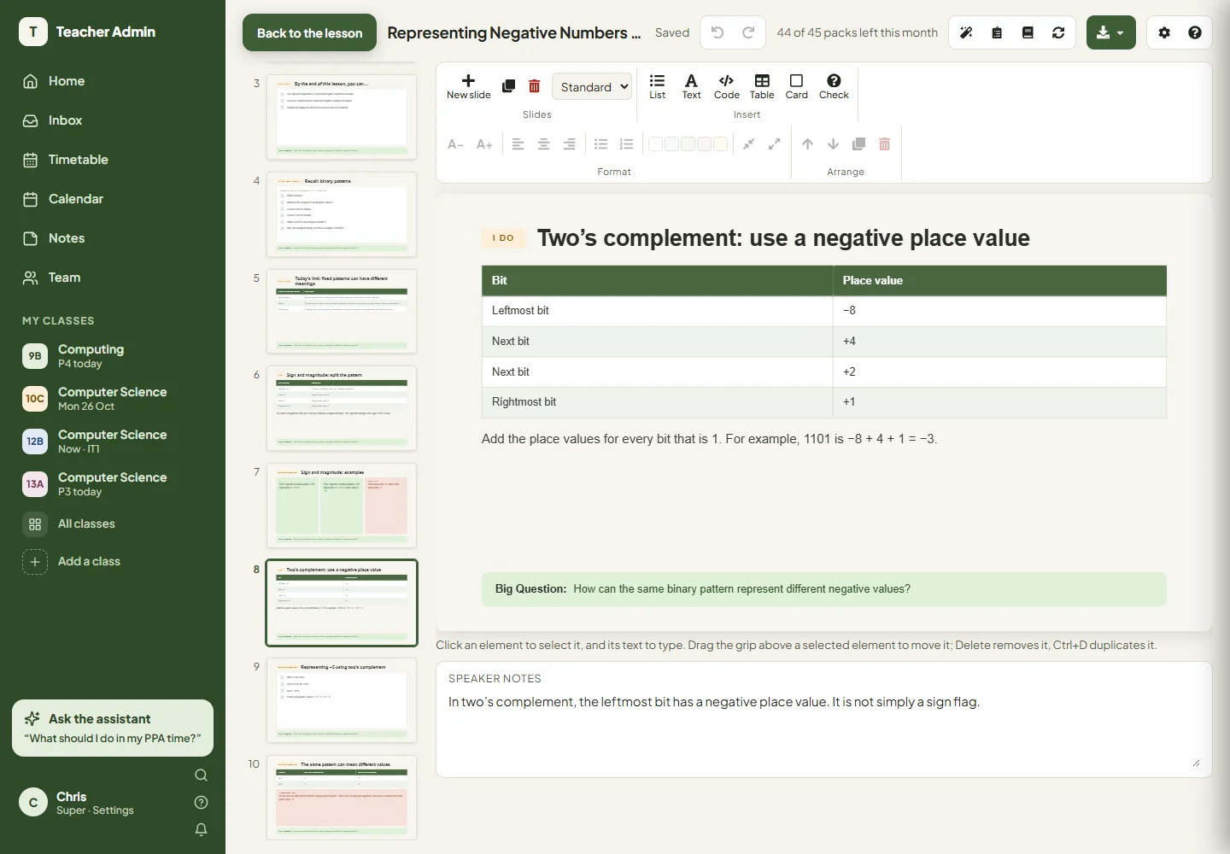Shrink the element with the collapse arrows icon
The height and width of the screenshot is (854, 1230).
(748, 144)
